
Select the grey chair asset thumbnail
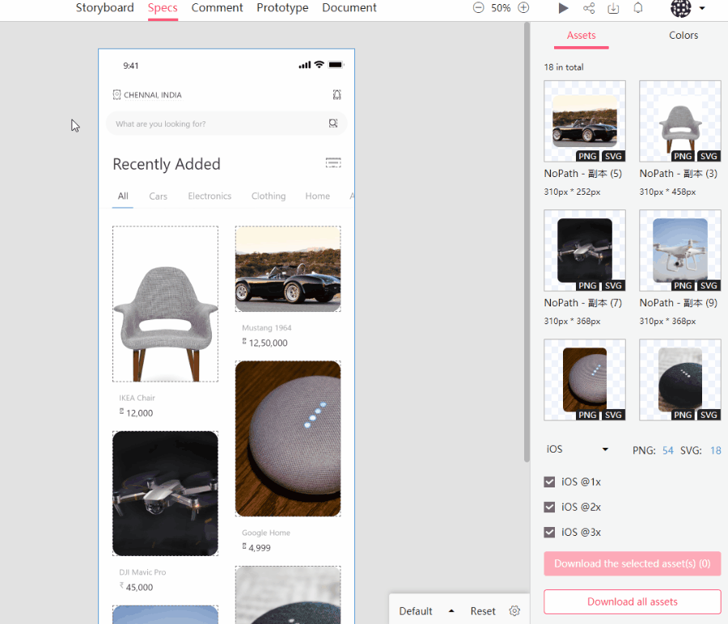(x=680, y=121)
